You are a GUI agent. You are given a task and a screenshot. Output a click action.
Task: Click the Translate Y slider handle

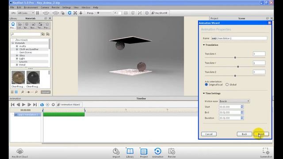(238, 67)
